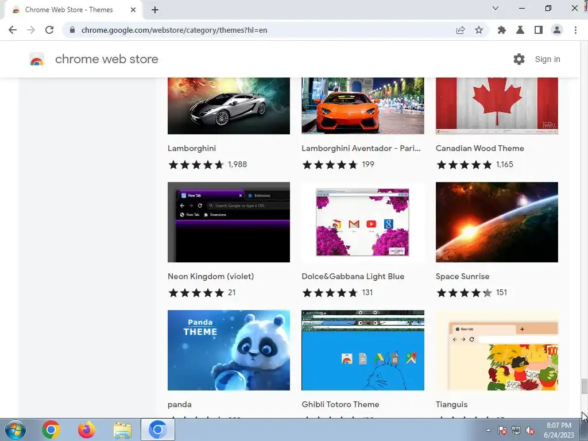Select the active Chrome taskbar window

[158, 430]
